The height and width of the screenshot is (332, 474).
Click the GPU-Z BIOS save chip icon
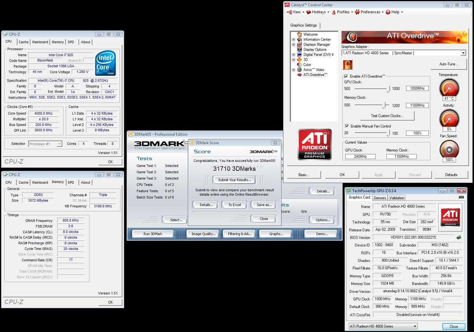pyautogui.click(x=459, y=237)
